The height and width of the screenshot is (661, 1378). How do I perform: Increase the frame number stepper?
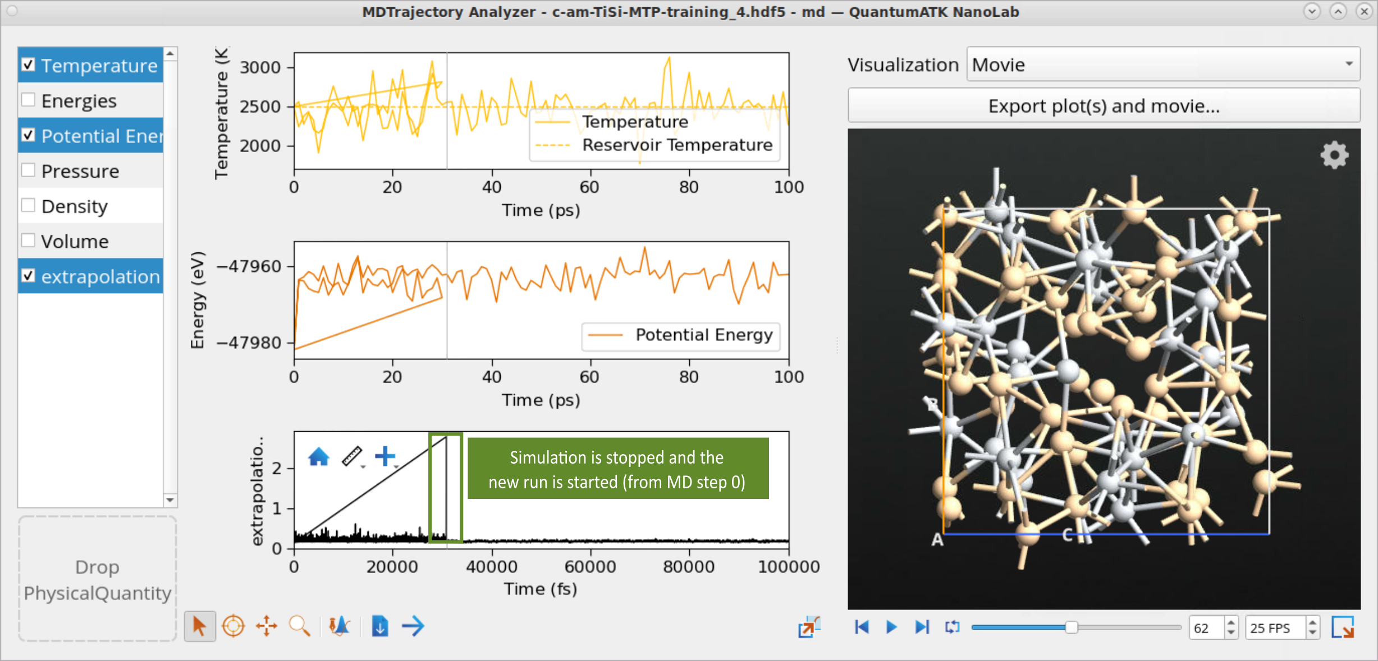(1230, 622)
